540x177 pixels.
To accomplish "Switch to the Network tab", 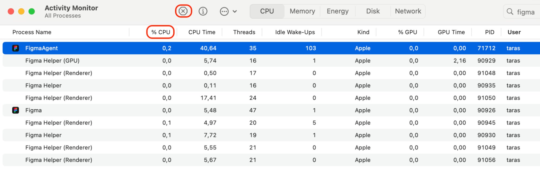I will tap(408, 11).
